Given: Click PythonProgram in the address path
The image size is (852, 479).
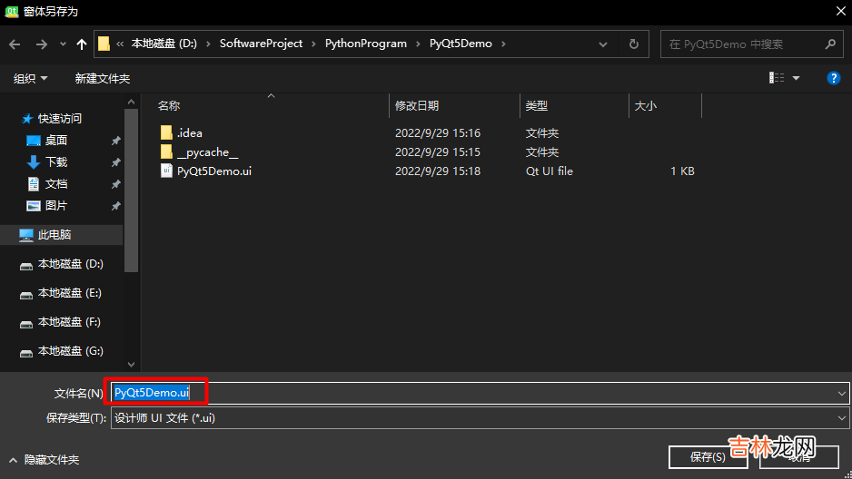Looking at the screenshot, I should pyautogui.click(x=367, y=44).
